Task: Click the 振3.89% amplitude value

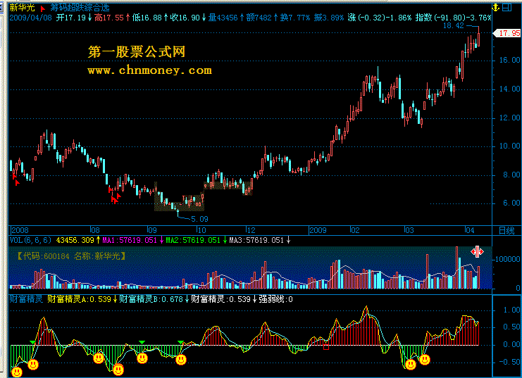Action: [329, 18]
